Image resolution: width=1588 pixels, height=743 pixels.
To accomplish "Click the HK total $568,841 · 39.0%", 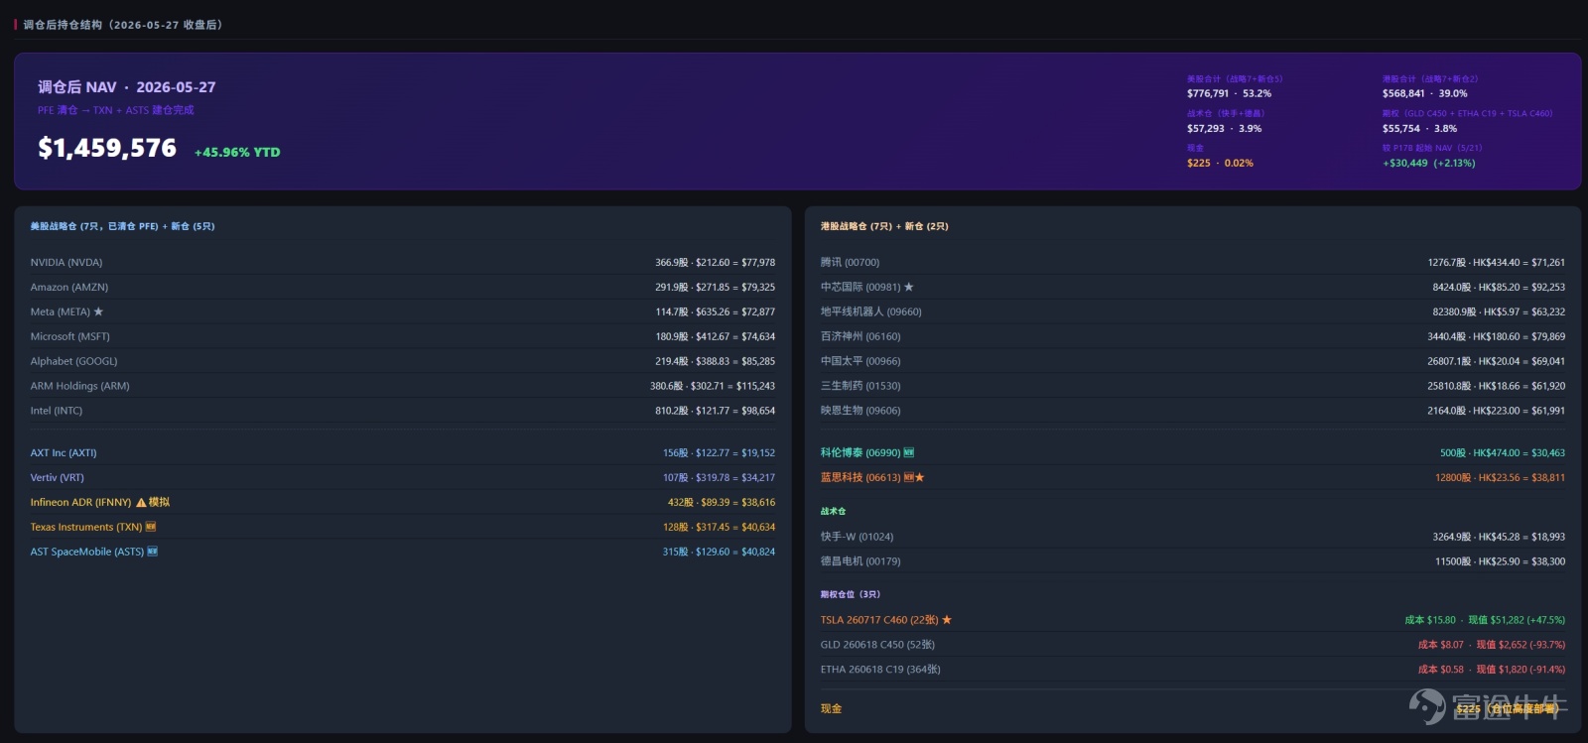I will 1424,93.
